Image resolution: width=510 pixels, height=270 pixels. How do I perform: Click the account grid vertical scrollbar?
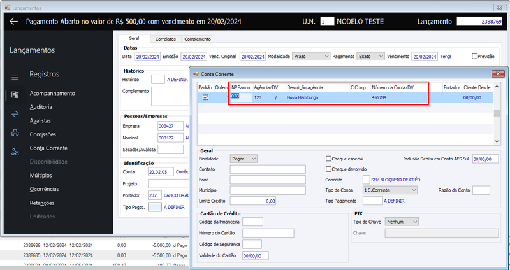click(497, 114)
